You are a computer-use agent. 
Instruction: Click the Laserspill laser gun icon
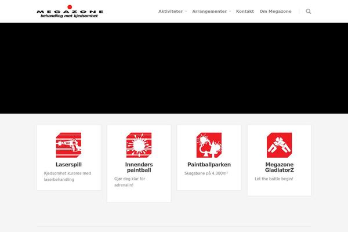68,145
